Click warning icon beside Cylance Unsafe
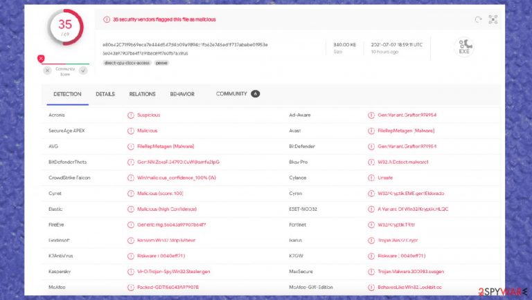Screen dimensions: 532x300 click(371, 178)
